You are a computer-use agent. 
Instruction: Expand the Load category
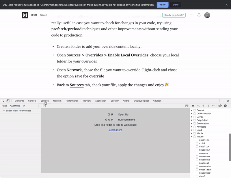(192, 130)
